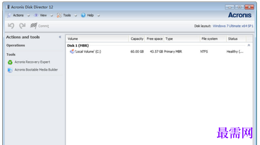Click the Commit checkered flag icon
Viewport: 260px width, 145px height.
click(34, 26)
